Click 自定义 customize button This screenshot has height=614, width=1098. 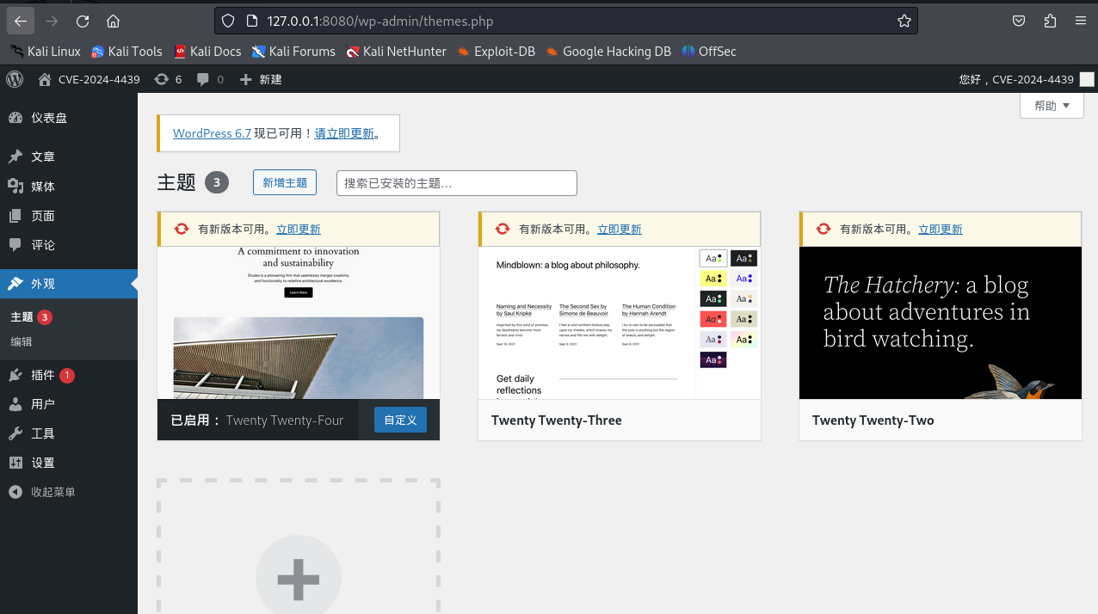[400, 420]
